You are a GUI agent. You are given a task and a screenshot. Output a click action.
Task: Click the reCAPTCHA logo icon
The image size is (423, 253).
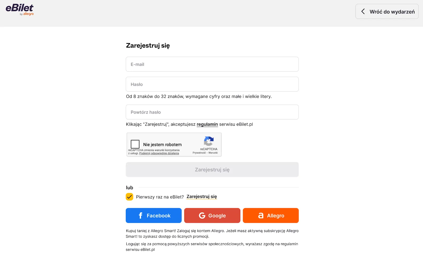click(209, 141)
